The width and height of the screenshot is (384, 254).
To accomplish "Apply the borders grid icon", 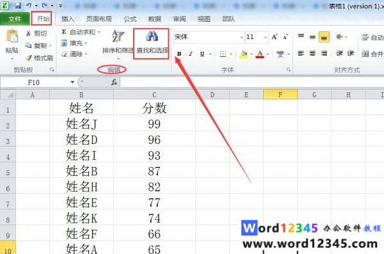I will [223, 54].
